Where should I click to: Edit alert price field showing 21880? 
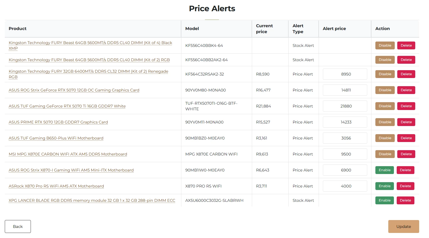click(x=345, y=106)
